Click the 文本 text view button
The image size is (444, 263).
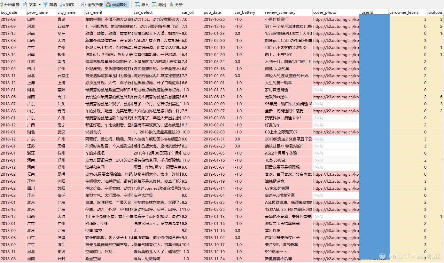point(30,4)
